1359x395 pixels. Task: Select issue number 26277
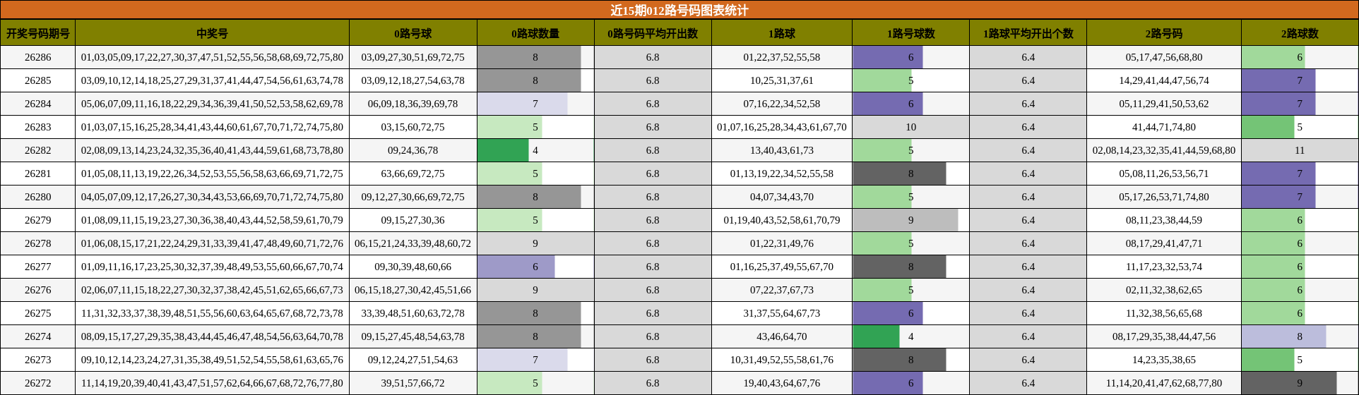(x=37, y=267)
